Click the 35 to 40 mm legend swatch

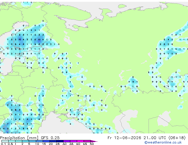[x=73, y=141]
